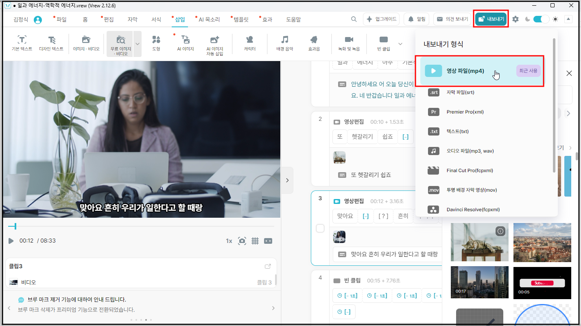Choose Davinci Resolve (fcpxml) export format

(484, 210)
